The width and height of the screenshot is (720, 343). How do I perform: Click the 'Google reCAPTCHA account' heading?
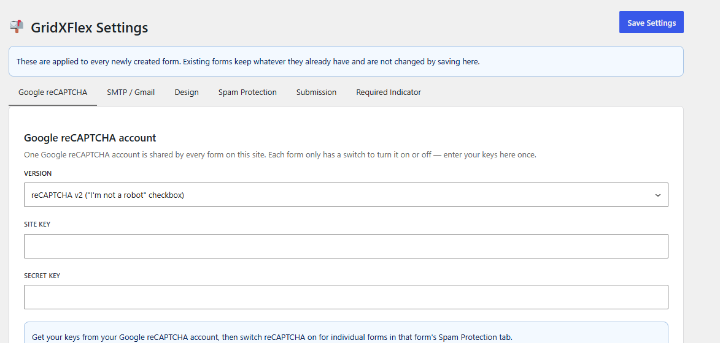pos(90,137)
